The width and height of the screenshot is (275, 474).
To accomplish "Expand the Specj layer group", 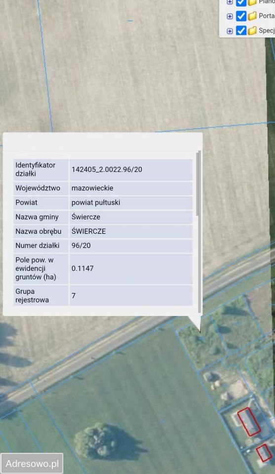I will tap(230, 31).
